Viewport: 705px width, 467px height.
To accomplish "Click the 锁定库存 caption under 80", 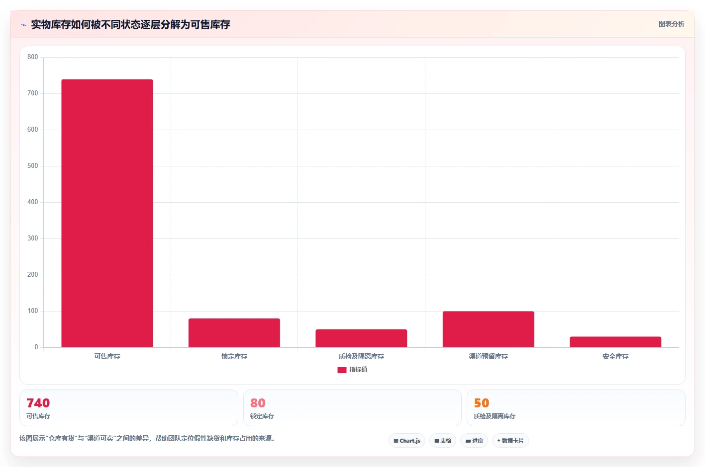I will 262,416.
